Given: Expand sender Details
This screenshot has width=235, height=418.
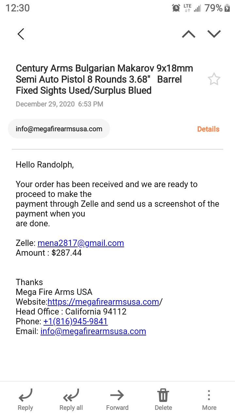Looking at the screenshot, I should 208,129.
